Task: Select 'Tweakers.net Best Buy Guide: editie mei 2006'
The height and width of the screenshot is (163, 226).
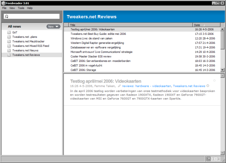Action: coord(98,34)
